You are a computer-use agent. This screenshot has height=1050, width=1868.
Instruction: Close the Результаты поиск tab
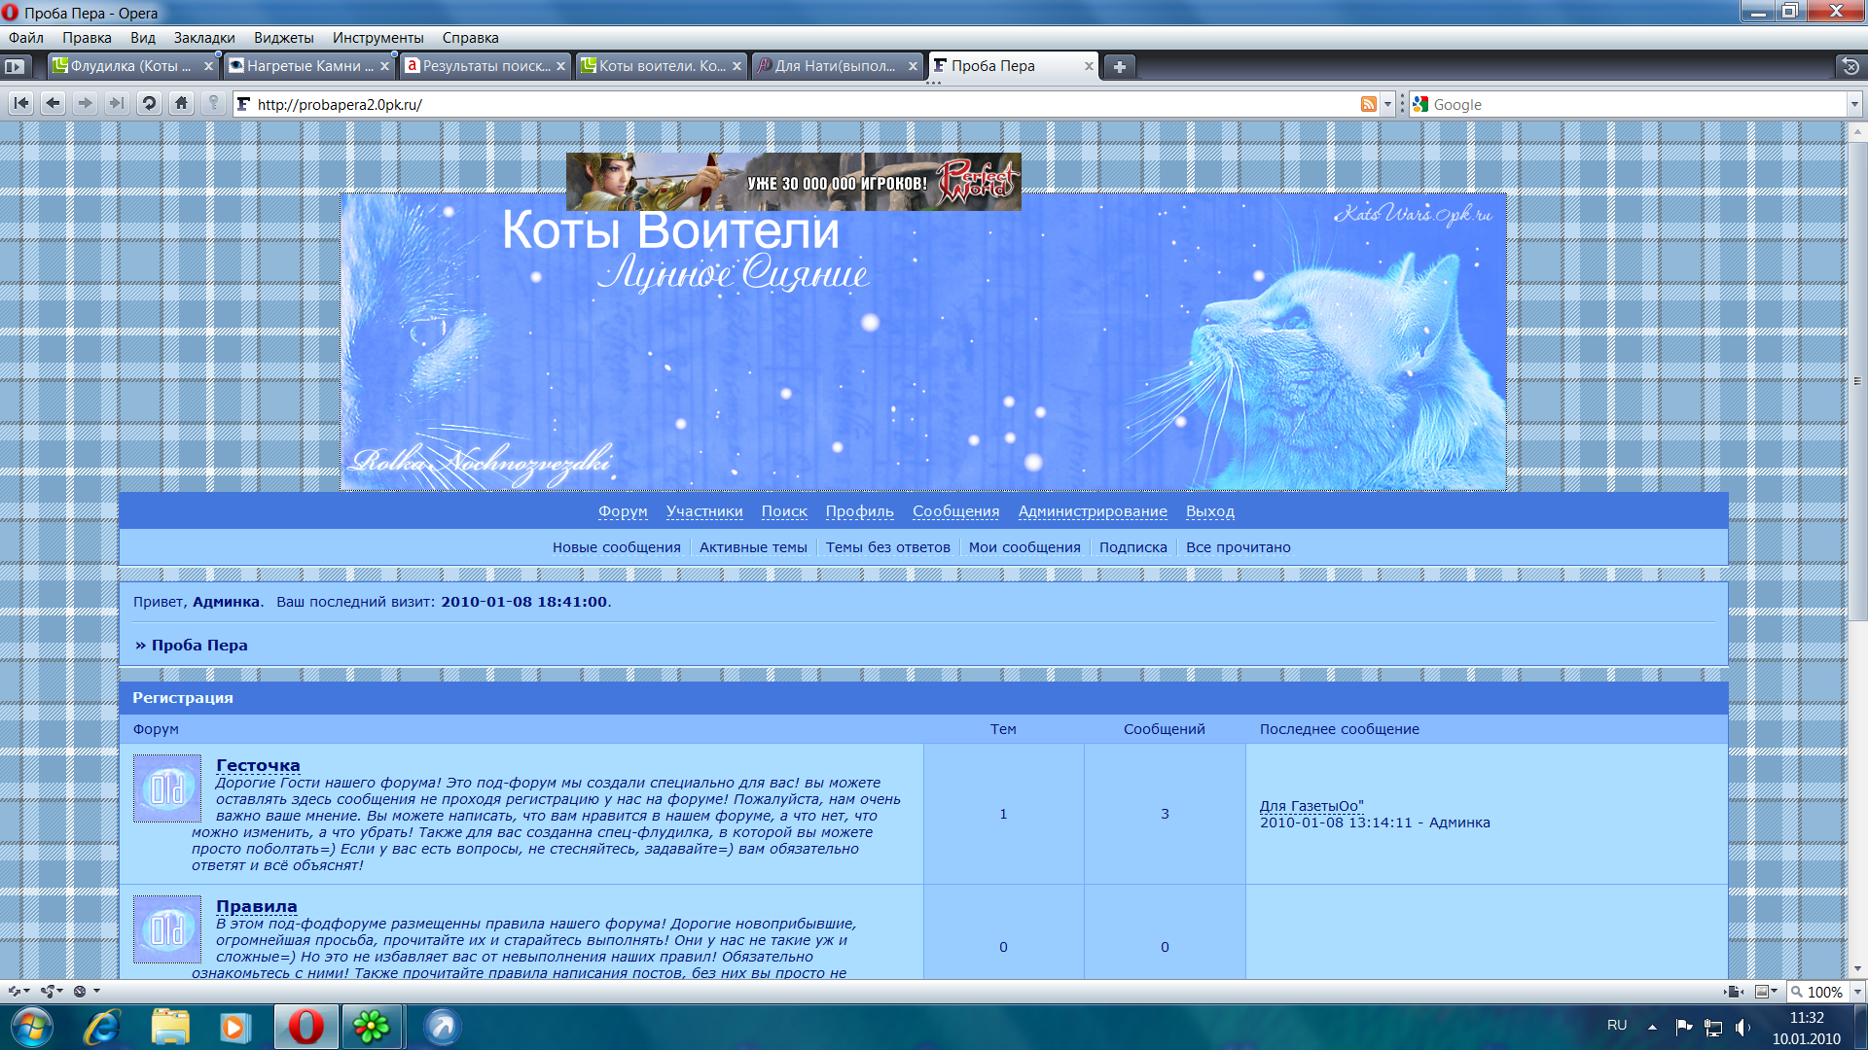click(x=560, y=66)
